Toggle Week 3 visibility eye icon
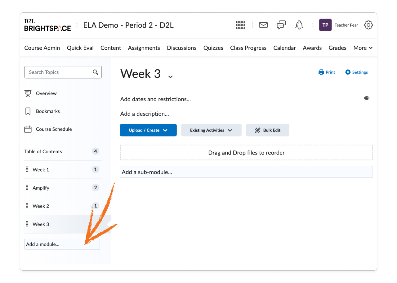The width and height of the screenshot is (397, 283). click(x=367, y=98)
